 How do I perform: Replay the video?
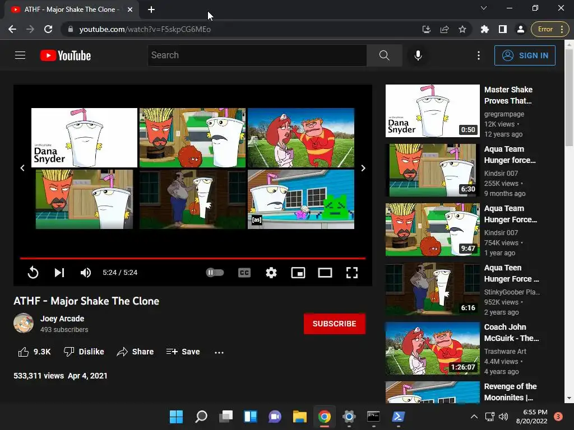33,273
